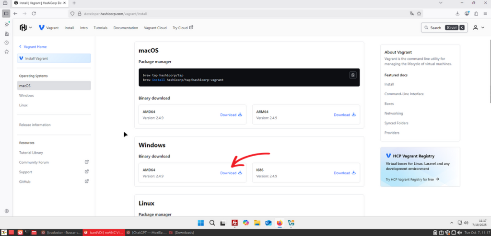Open a new browser tab
491x236 pixels.
[74, 3]
